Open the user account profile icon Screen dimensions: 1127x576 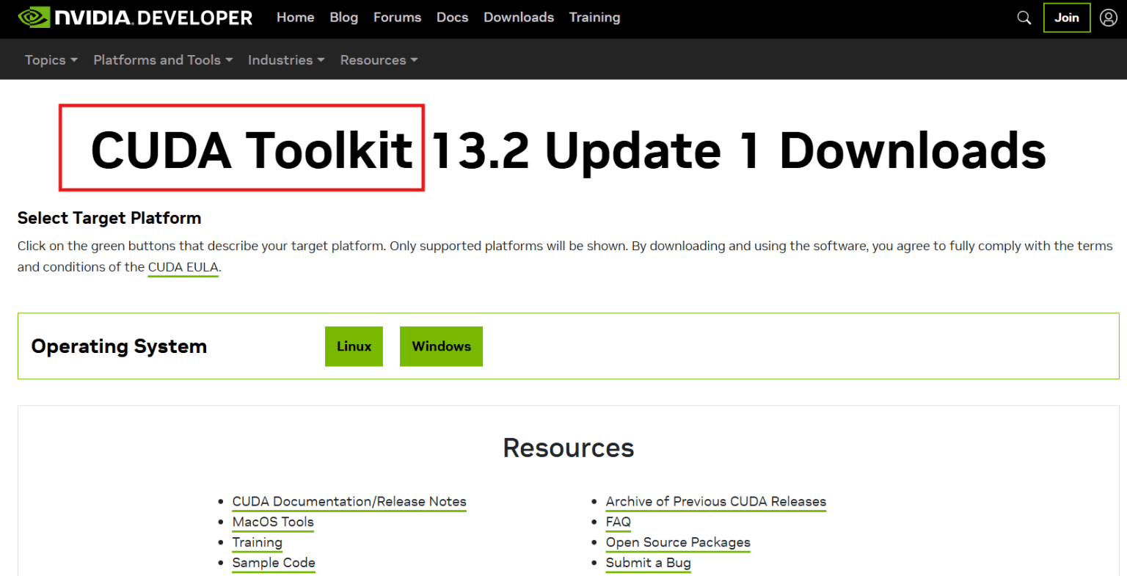click(1109, 18)
